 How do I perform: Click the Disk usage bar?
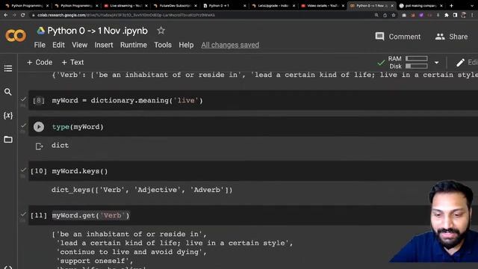pos(417,67)
